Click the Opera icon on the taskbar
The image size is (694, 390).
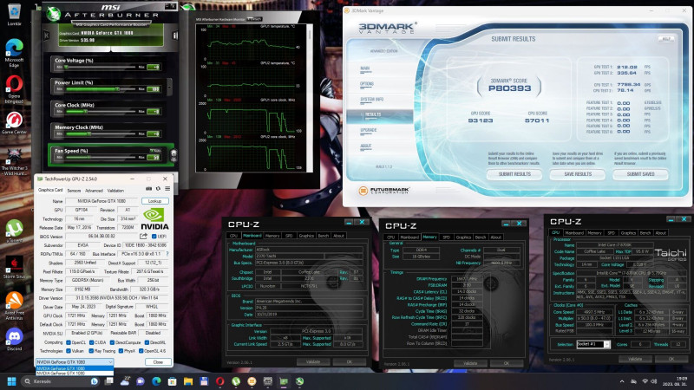tap(220, 381)
